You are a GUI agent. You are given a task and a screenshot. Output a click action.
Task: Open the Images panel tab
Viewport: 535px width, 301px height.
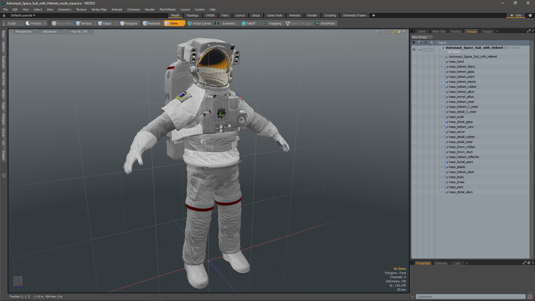[487, 31]
